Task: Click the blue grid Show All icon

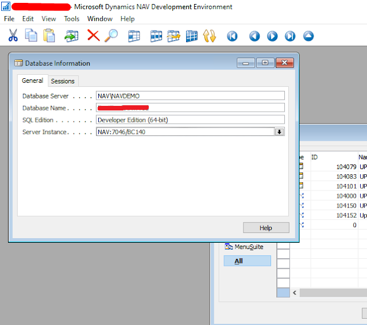Action: [192, 36]
